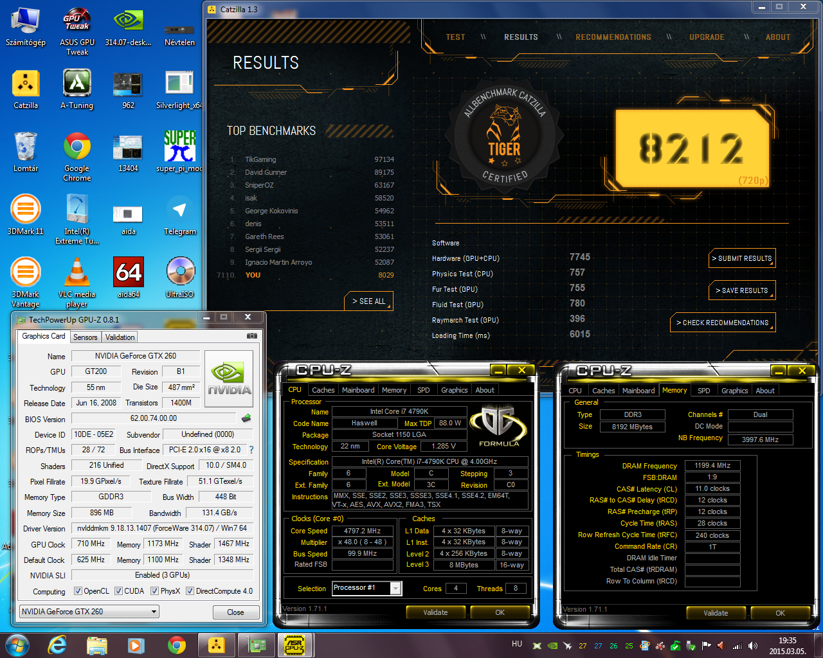Go to Catzilla RECOMMENDATIONS tab

[x=613, y=37]
